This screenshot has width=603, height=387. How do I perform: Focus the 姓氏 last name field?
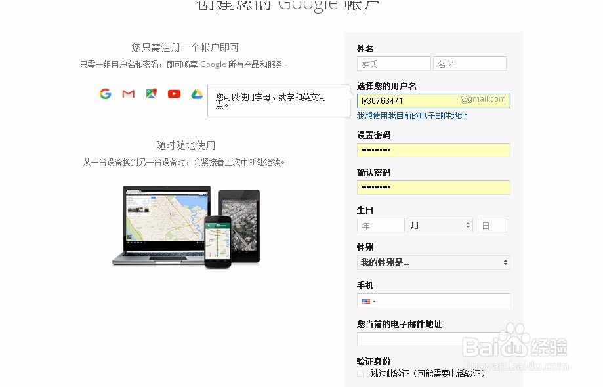coord(394,64)
